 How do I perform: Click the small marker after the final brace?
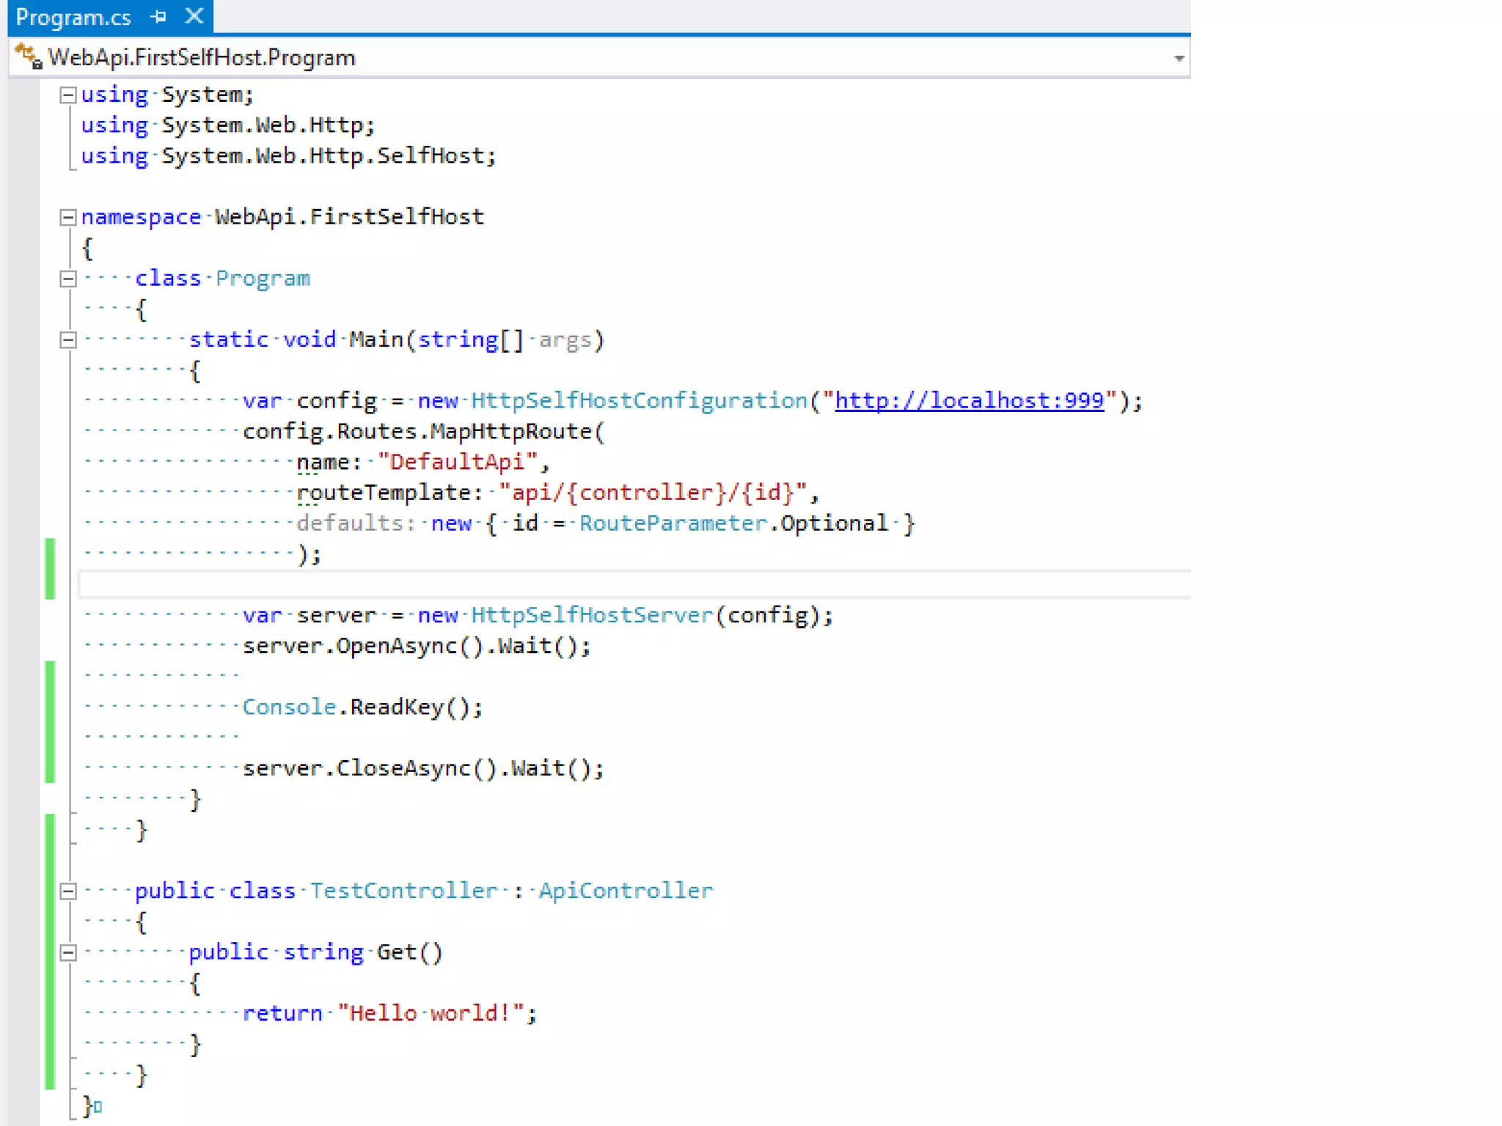[x=98, y=1106]
